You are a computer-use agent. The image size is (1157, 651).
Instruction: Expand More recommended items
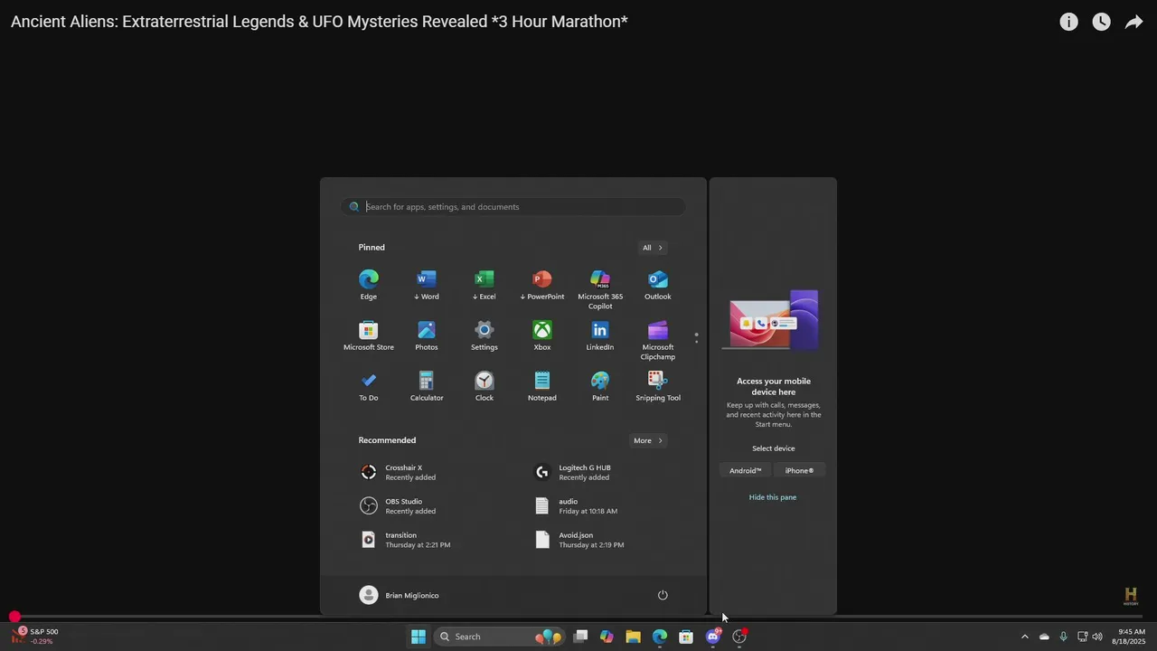point(648,440)
